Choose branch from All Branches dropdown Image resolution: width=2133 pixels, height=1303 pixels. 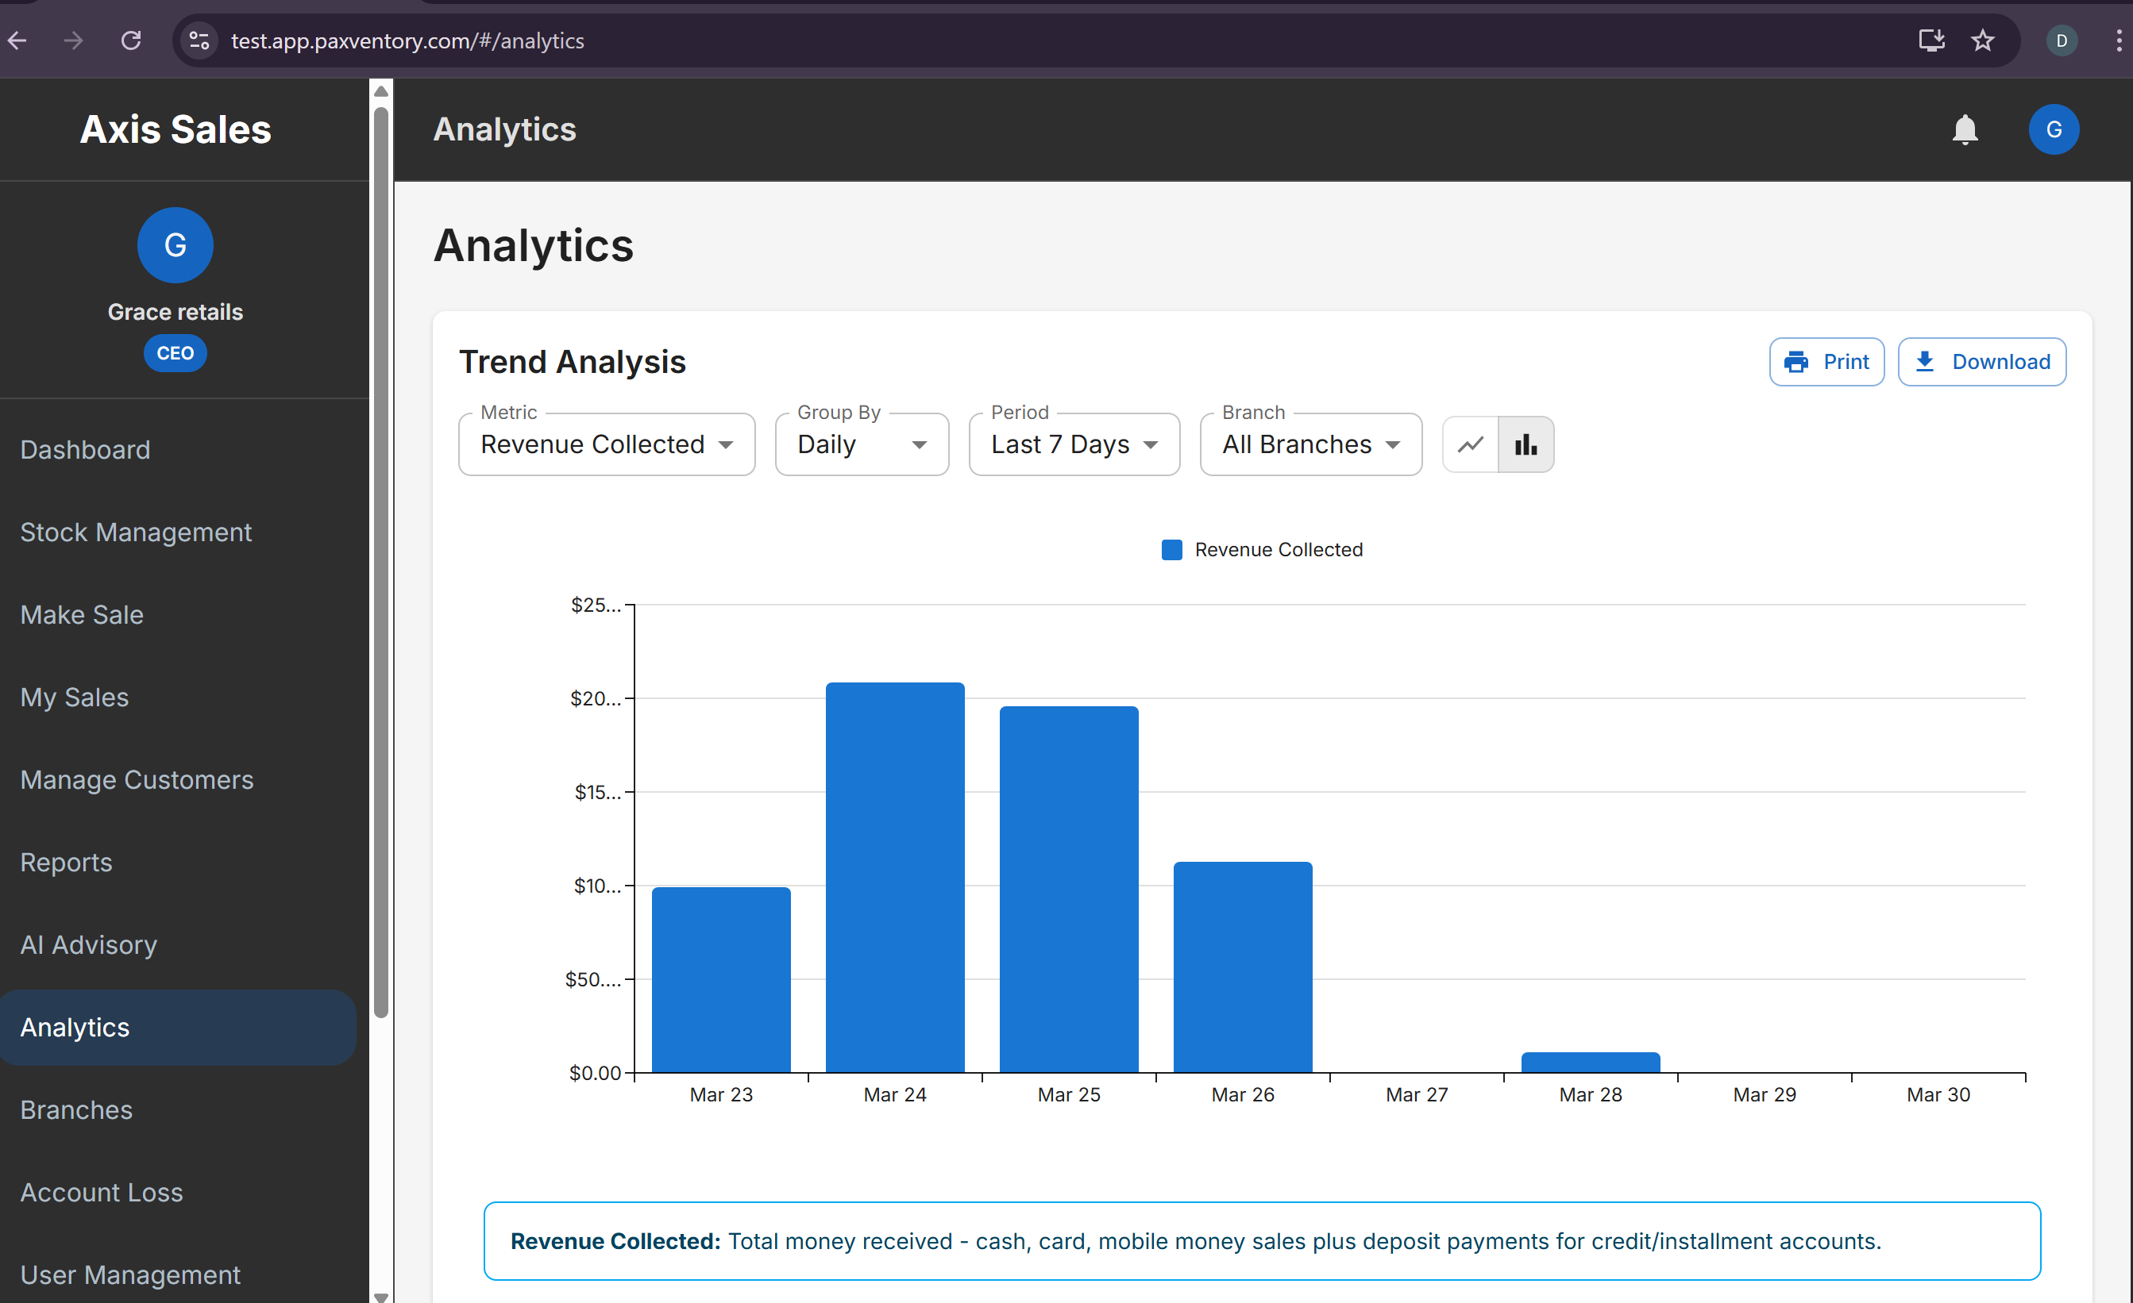1309,444
